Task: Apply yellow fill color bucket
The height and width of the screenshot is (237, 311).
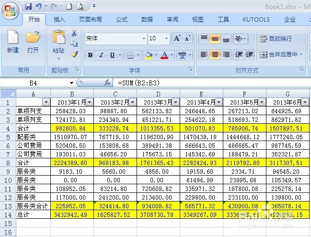Action: (149, 55)
